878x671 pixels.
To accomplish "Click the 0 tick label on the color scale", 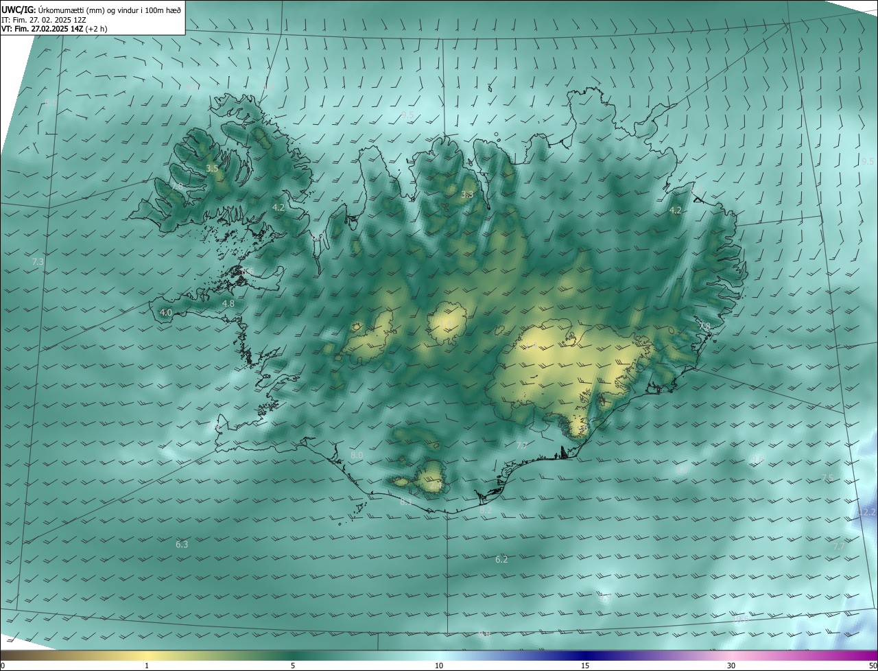I will click(x=3, y=666).
